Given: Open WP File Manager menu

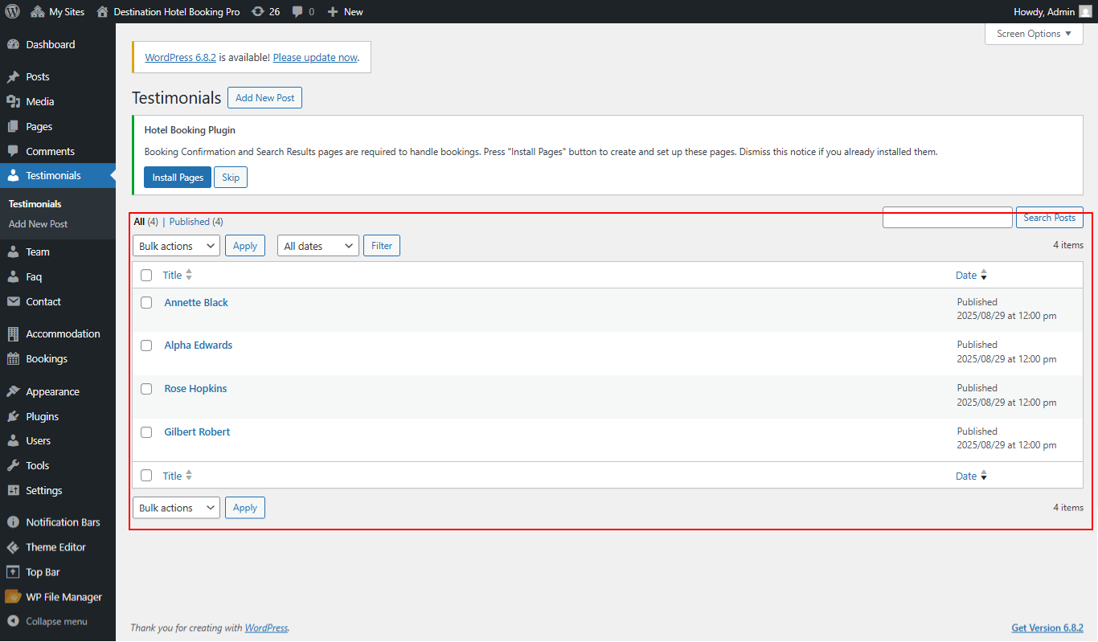Looking at the screenshot, I should [58, 597].
